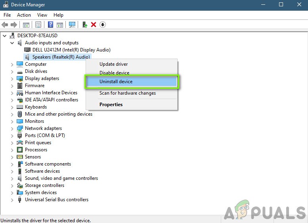Select Uninstall device in context menu
Screen dimensions: 308x223
pos(132,82)
